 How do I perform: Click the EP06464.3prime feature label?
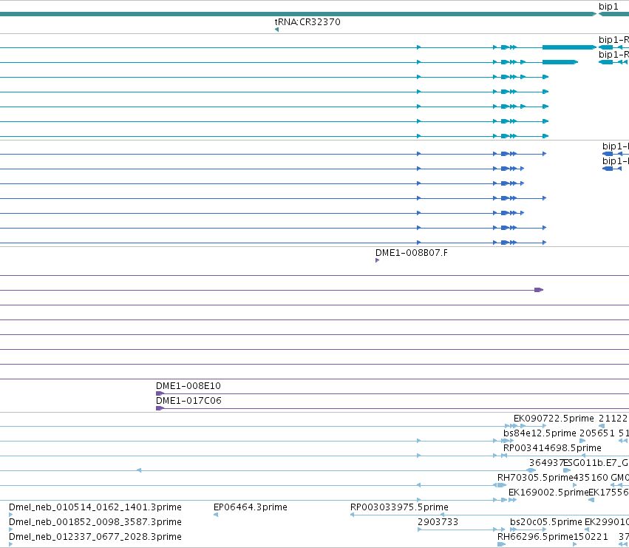[251, 507]
